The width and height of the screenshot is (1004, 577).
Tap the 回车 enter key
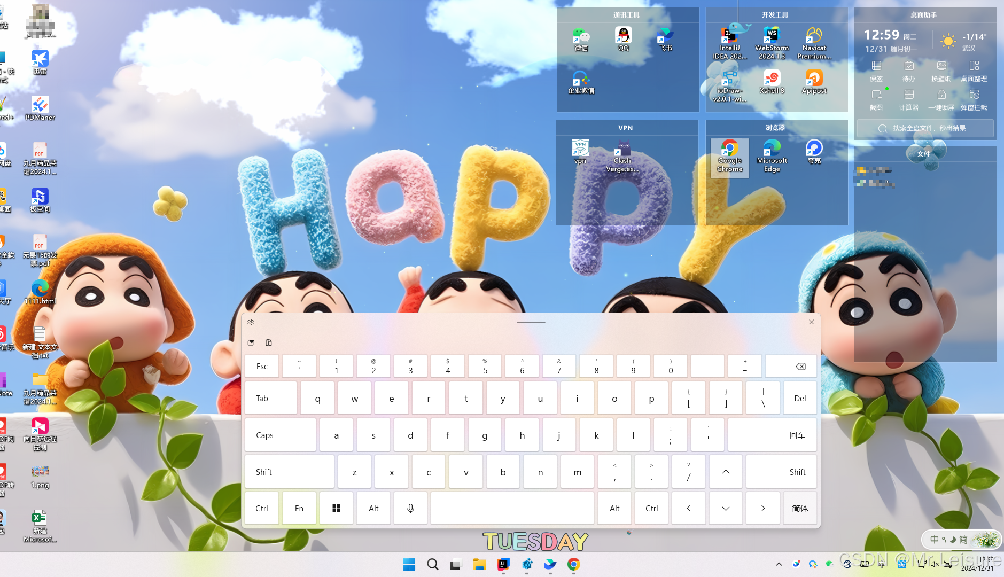tap(772, 435)
